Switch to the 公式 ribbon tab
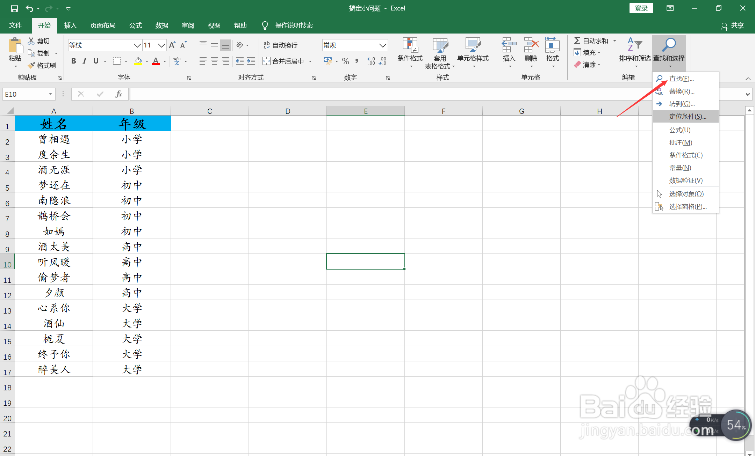 (135, 25)
